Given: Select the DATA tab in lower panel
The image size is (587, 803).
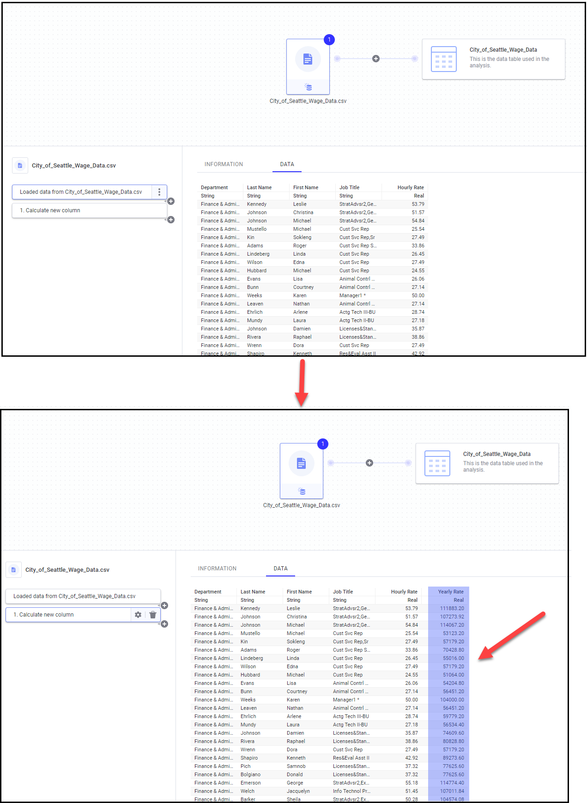Looking at the screenshot, I should (x=280, y=569).
